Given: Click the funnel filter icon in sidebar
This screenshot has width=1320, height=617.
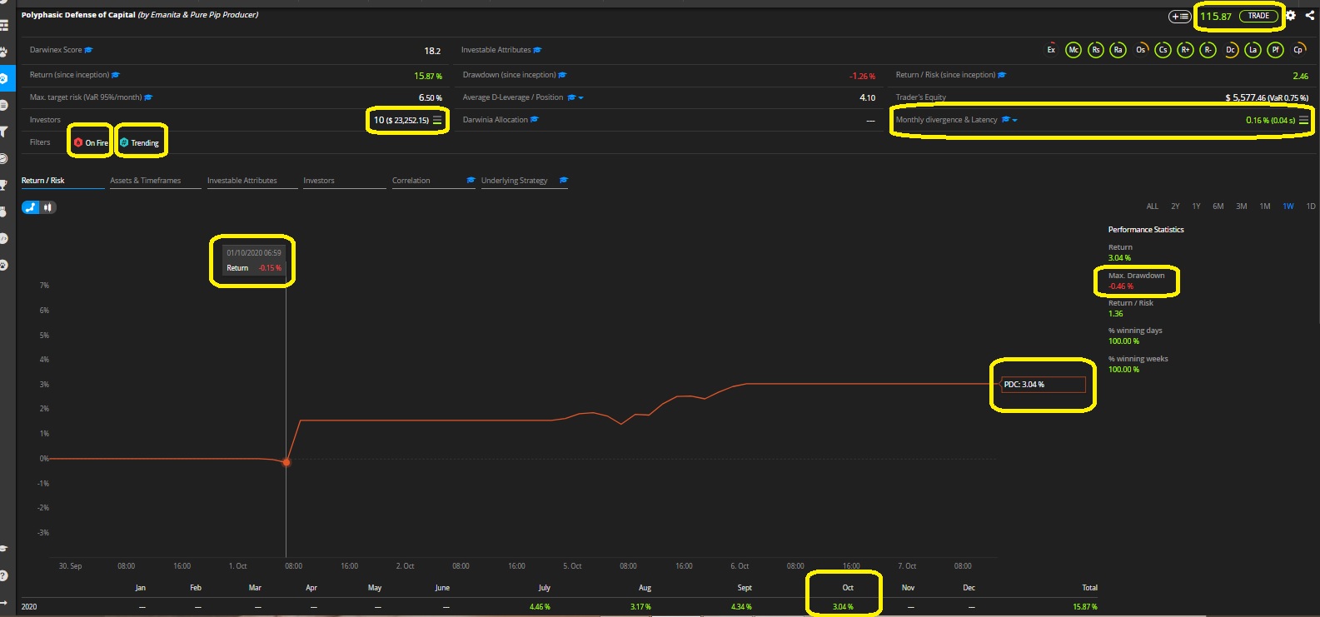Looking at the screenshot, I should click(4, 132).
